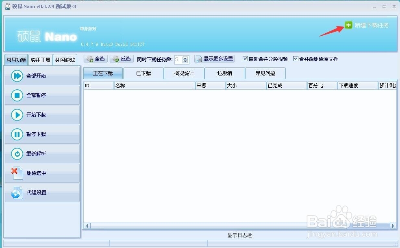
Task: Click the 全部开始 start-all icon
Action: click(17, 76)
